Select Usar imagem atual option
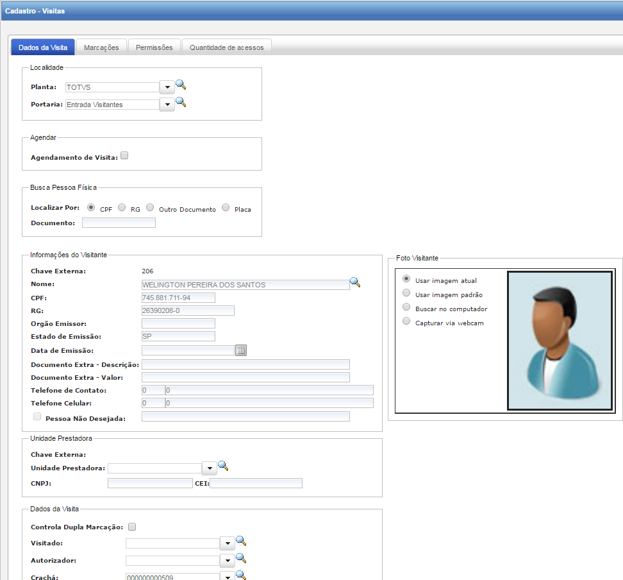Viewport: 623px width, 580px height. tap(406, 278)
